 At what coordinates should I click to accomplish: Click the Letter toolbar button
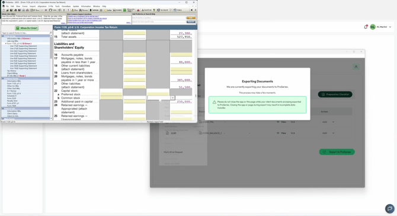pos(108,10)
